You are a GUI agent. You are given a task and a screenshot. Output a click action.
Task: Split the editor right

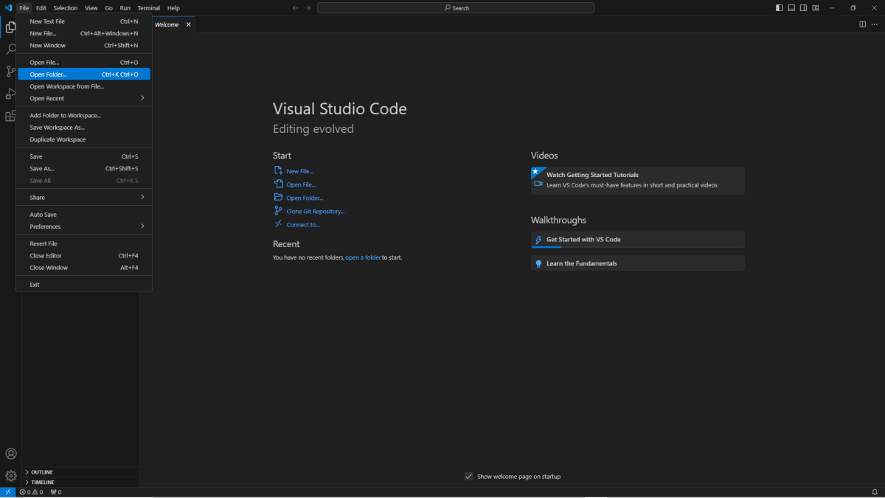click(x=862, y=24)
